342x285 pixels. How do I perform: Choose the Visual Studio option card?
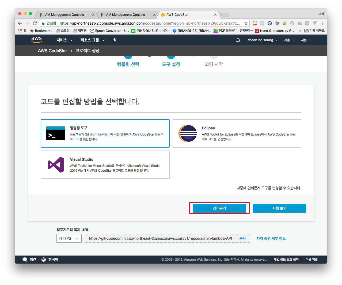point(105,165)
